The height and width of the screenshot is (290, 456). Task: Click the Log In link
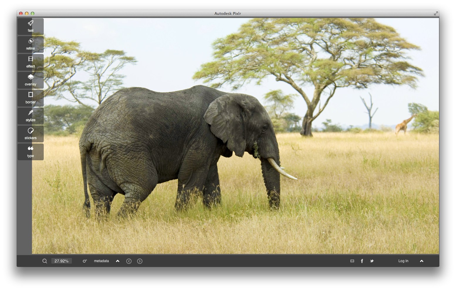(x=403, y=261)
